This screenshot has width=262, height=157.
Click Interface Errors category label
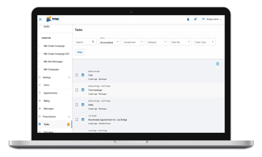pos(105,124)
